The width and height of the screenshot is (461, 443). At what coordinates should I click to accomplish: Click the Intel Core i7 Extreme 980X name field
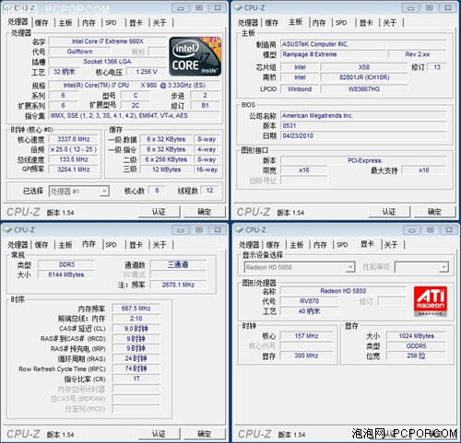pos(107,41)
